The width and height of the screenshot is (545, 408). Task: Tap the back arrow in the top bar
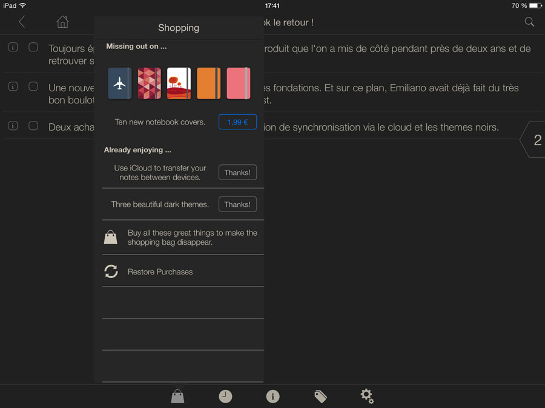point(22,22)
